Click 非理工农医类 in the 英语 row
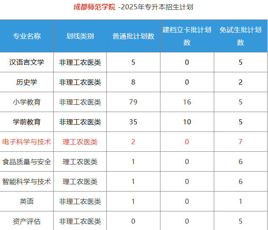Viewport: 268px width, 230px height. (x=80, y=202)
